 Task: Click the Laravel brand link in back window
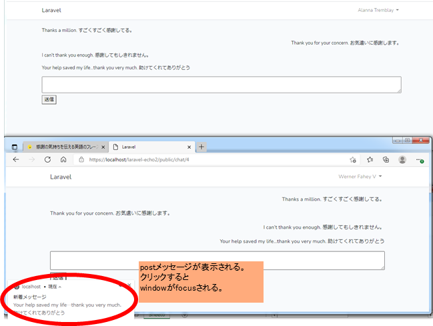click(51, 10)
